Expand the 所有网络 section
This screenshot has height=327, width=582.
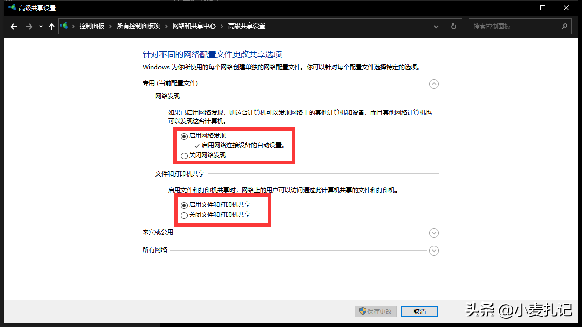(434, 250)
